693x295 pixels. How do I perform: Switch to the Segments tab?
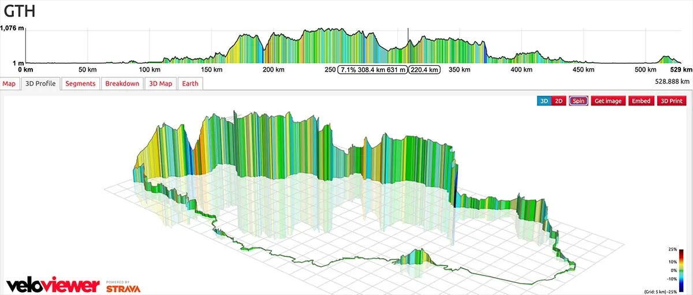coord(80,84)
